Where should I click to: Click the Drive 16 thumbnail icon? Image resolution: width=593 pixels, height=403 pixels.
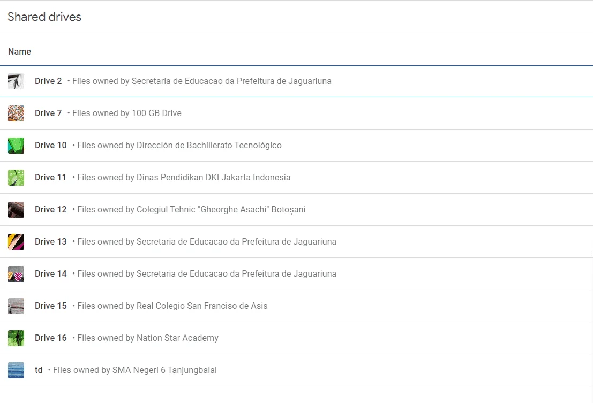point(16,338)
